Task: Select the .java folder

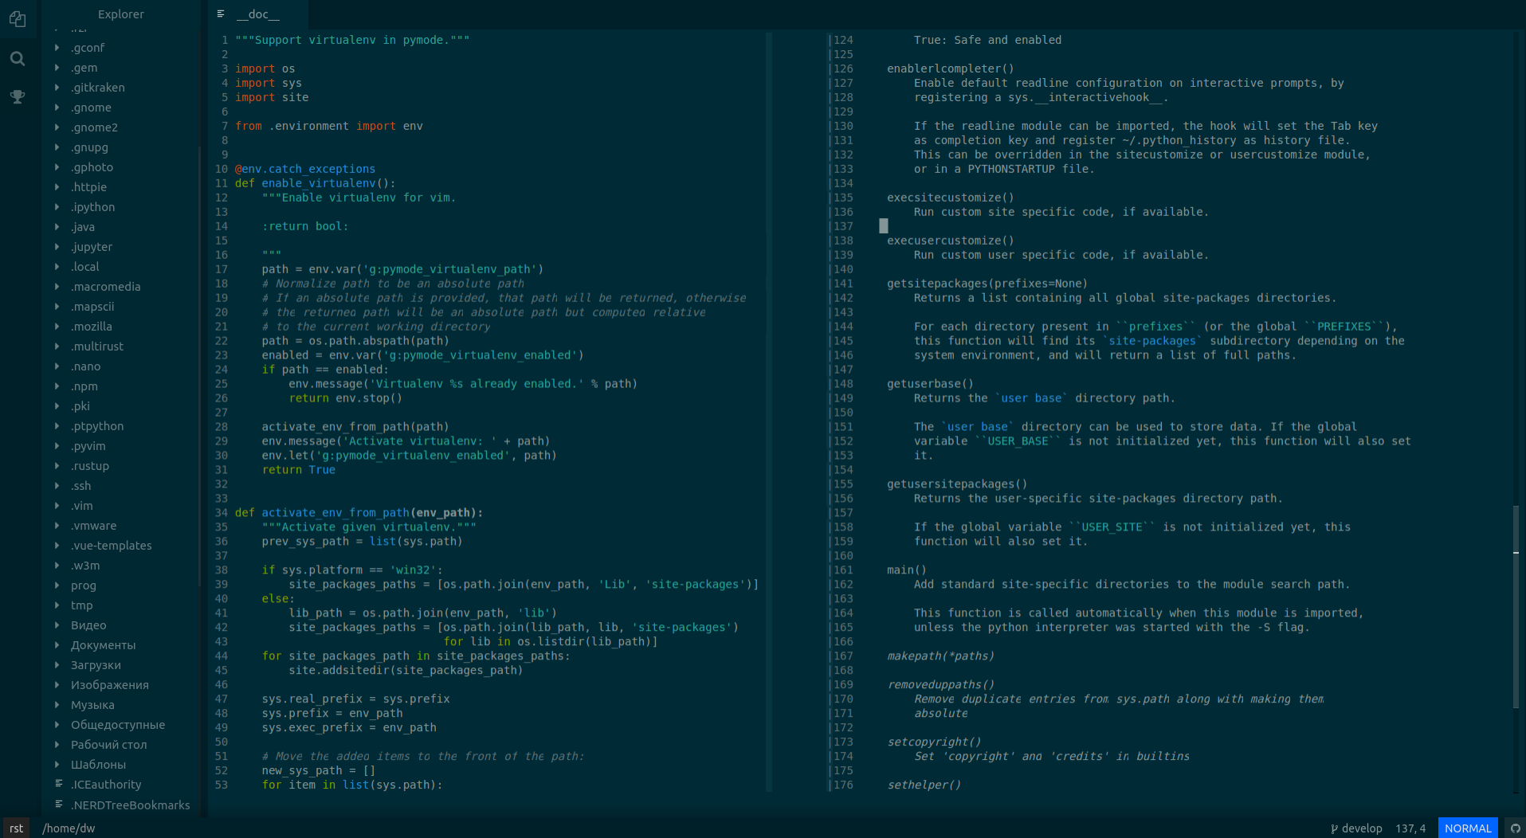Action: tap(82, 227)
